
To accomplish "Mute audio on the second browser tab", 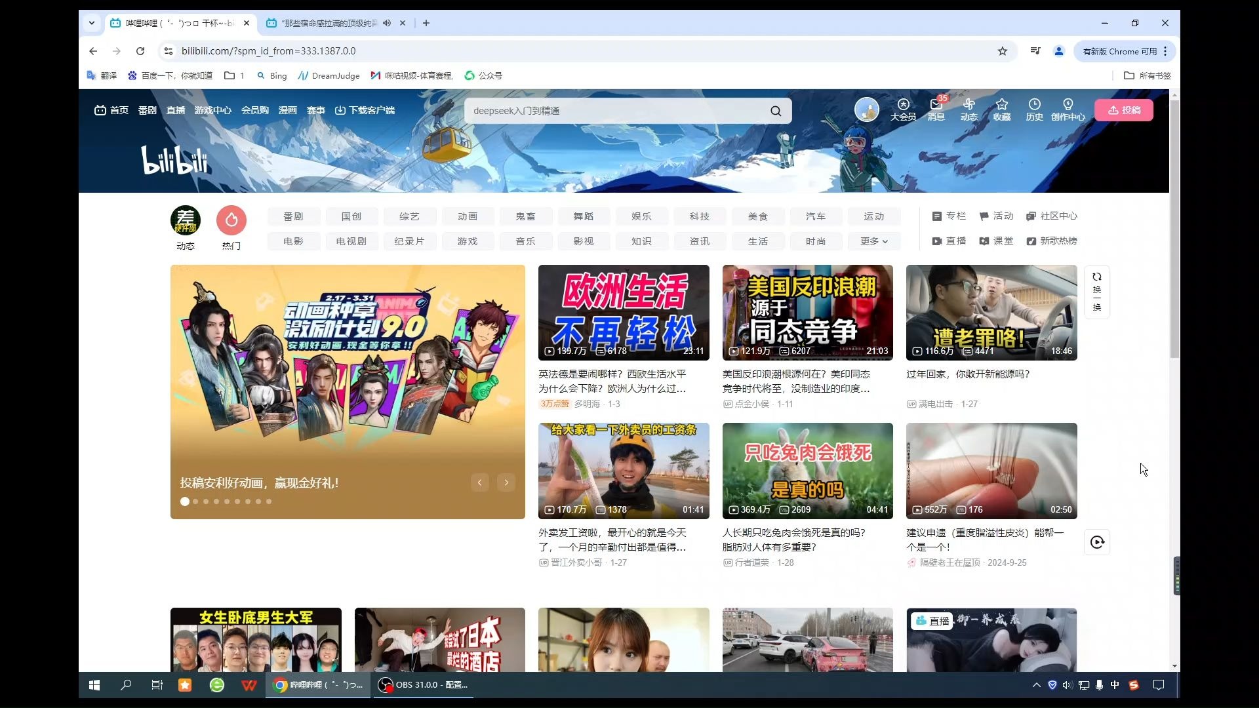I will click(x=387, y=23).
